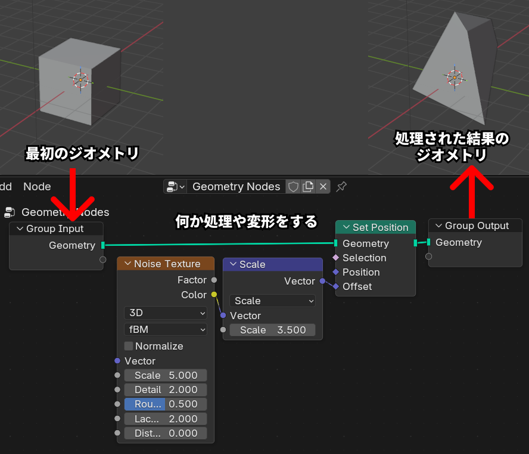Viewport: 529px width, 454px height.
Task: Pin the node tree with the pin icon
Action: coord(341,187)
